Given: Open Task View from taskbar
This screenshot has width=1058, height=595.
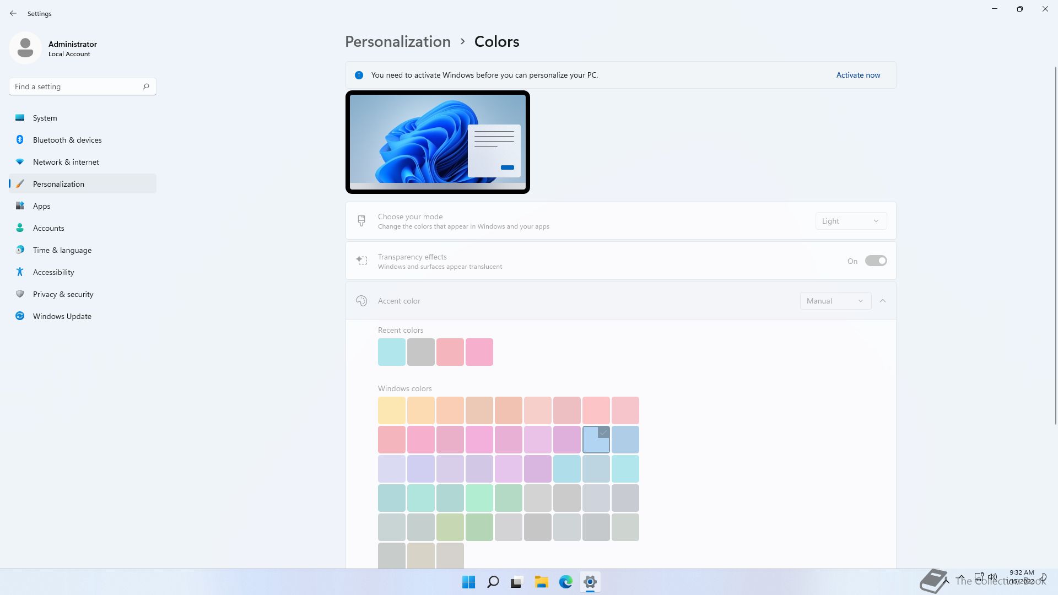Looking at the screenshot, I should (516, 582).
